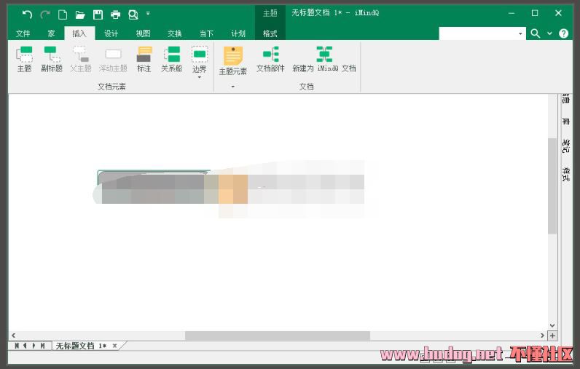Open the 库 side panel tab
This screenshot has width=580, height=369.
[x=566, y=121]
